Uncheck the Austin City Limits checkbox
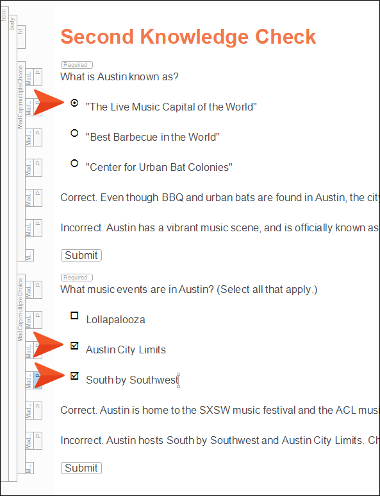This screenshot has height=496, width=380. (74, 346)
